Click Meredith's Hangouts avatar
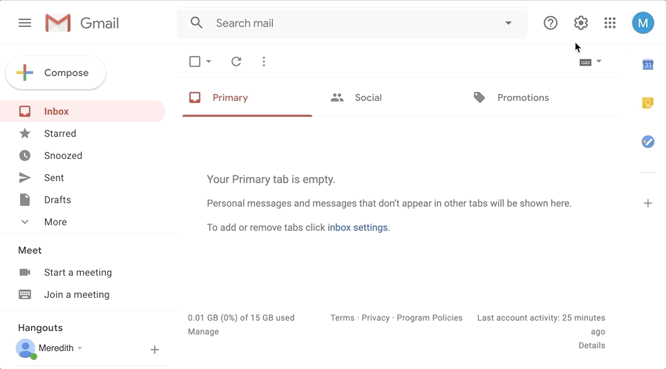Viewport: 666px width, 369px height. click(26, 349)
